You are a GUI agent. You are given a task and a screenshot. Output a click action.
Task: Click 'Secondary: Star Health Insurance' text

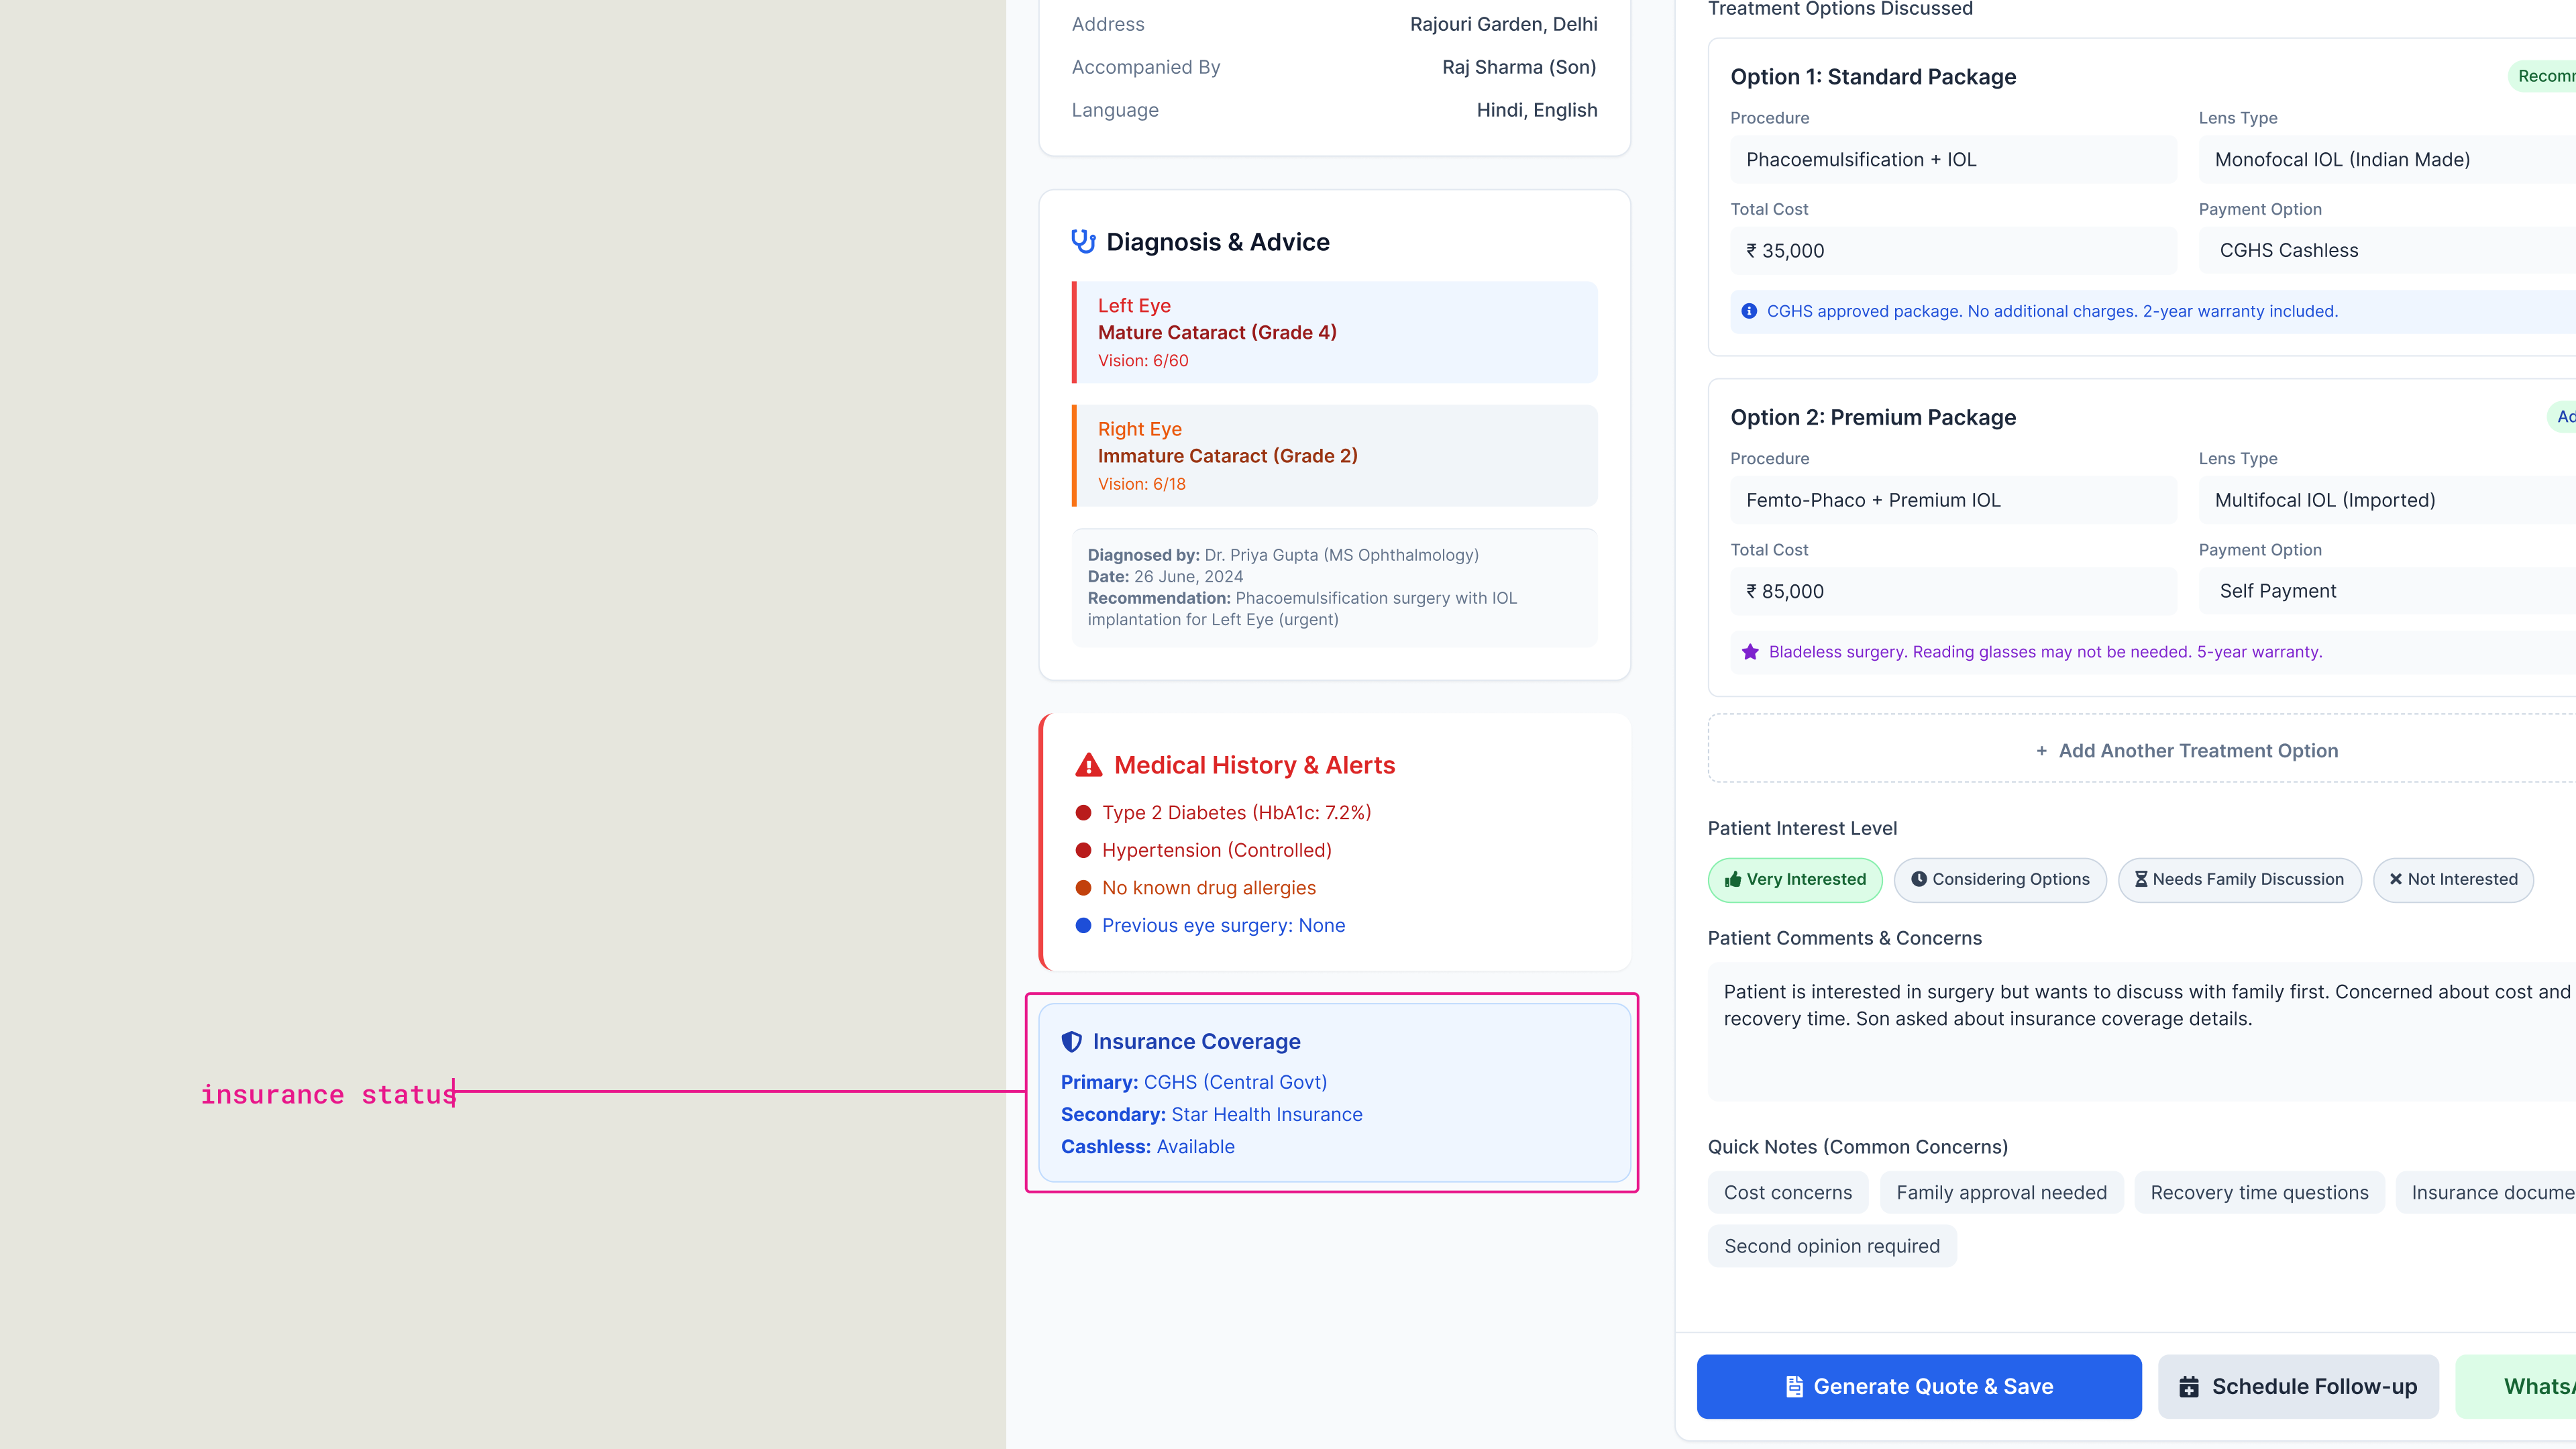pos(1212,1115)
